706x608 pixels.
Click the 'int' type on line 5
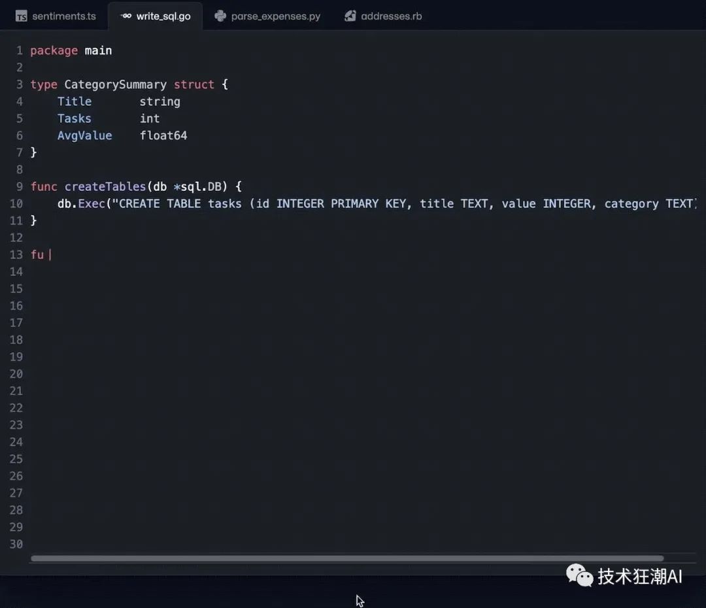point(150,119)
